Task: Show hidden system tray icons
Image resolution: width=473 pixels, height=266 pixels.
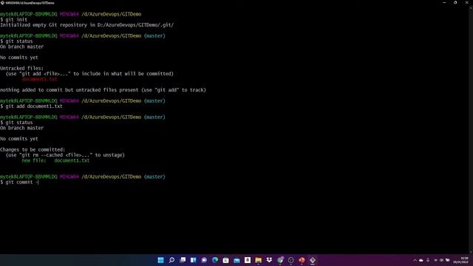Action: pyautogui.click(x=415, y=260)
